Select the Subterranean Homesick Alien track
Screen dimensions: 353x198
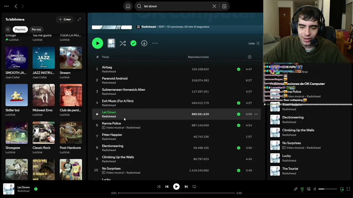click(x=124, y=90)
